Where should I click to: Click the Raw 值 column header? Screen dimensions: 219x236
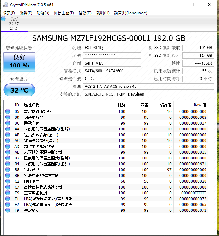(200, 105)
